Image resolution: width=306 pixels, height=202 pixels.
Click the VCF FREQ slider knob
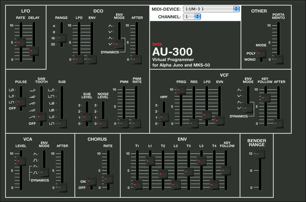pos(181,90)
